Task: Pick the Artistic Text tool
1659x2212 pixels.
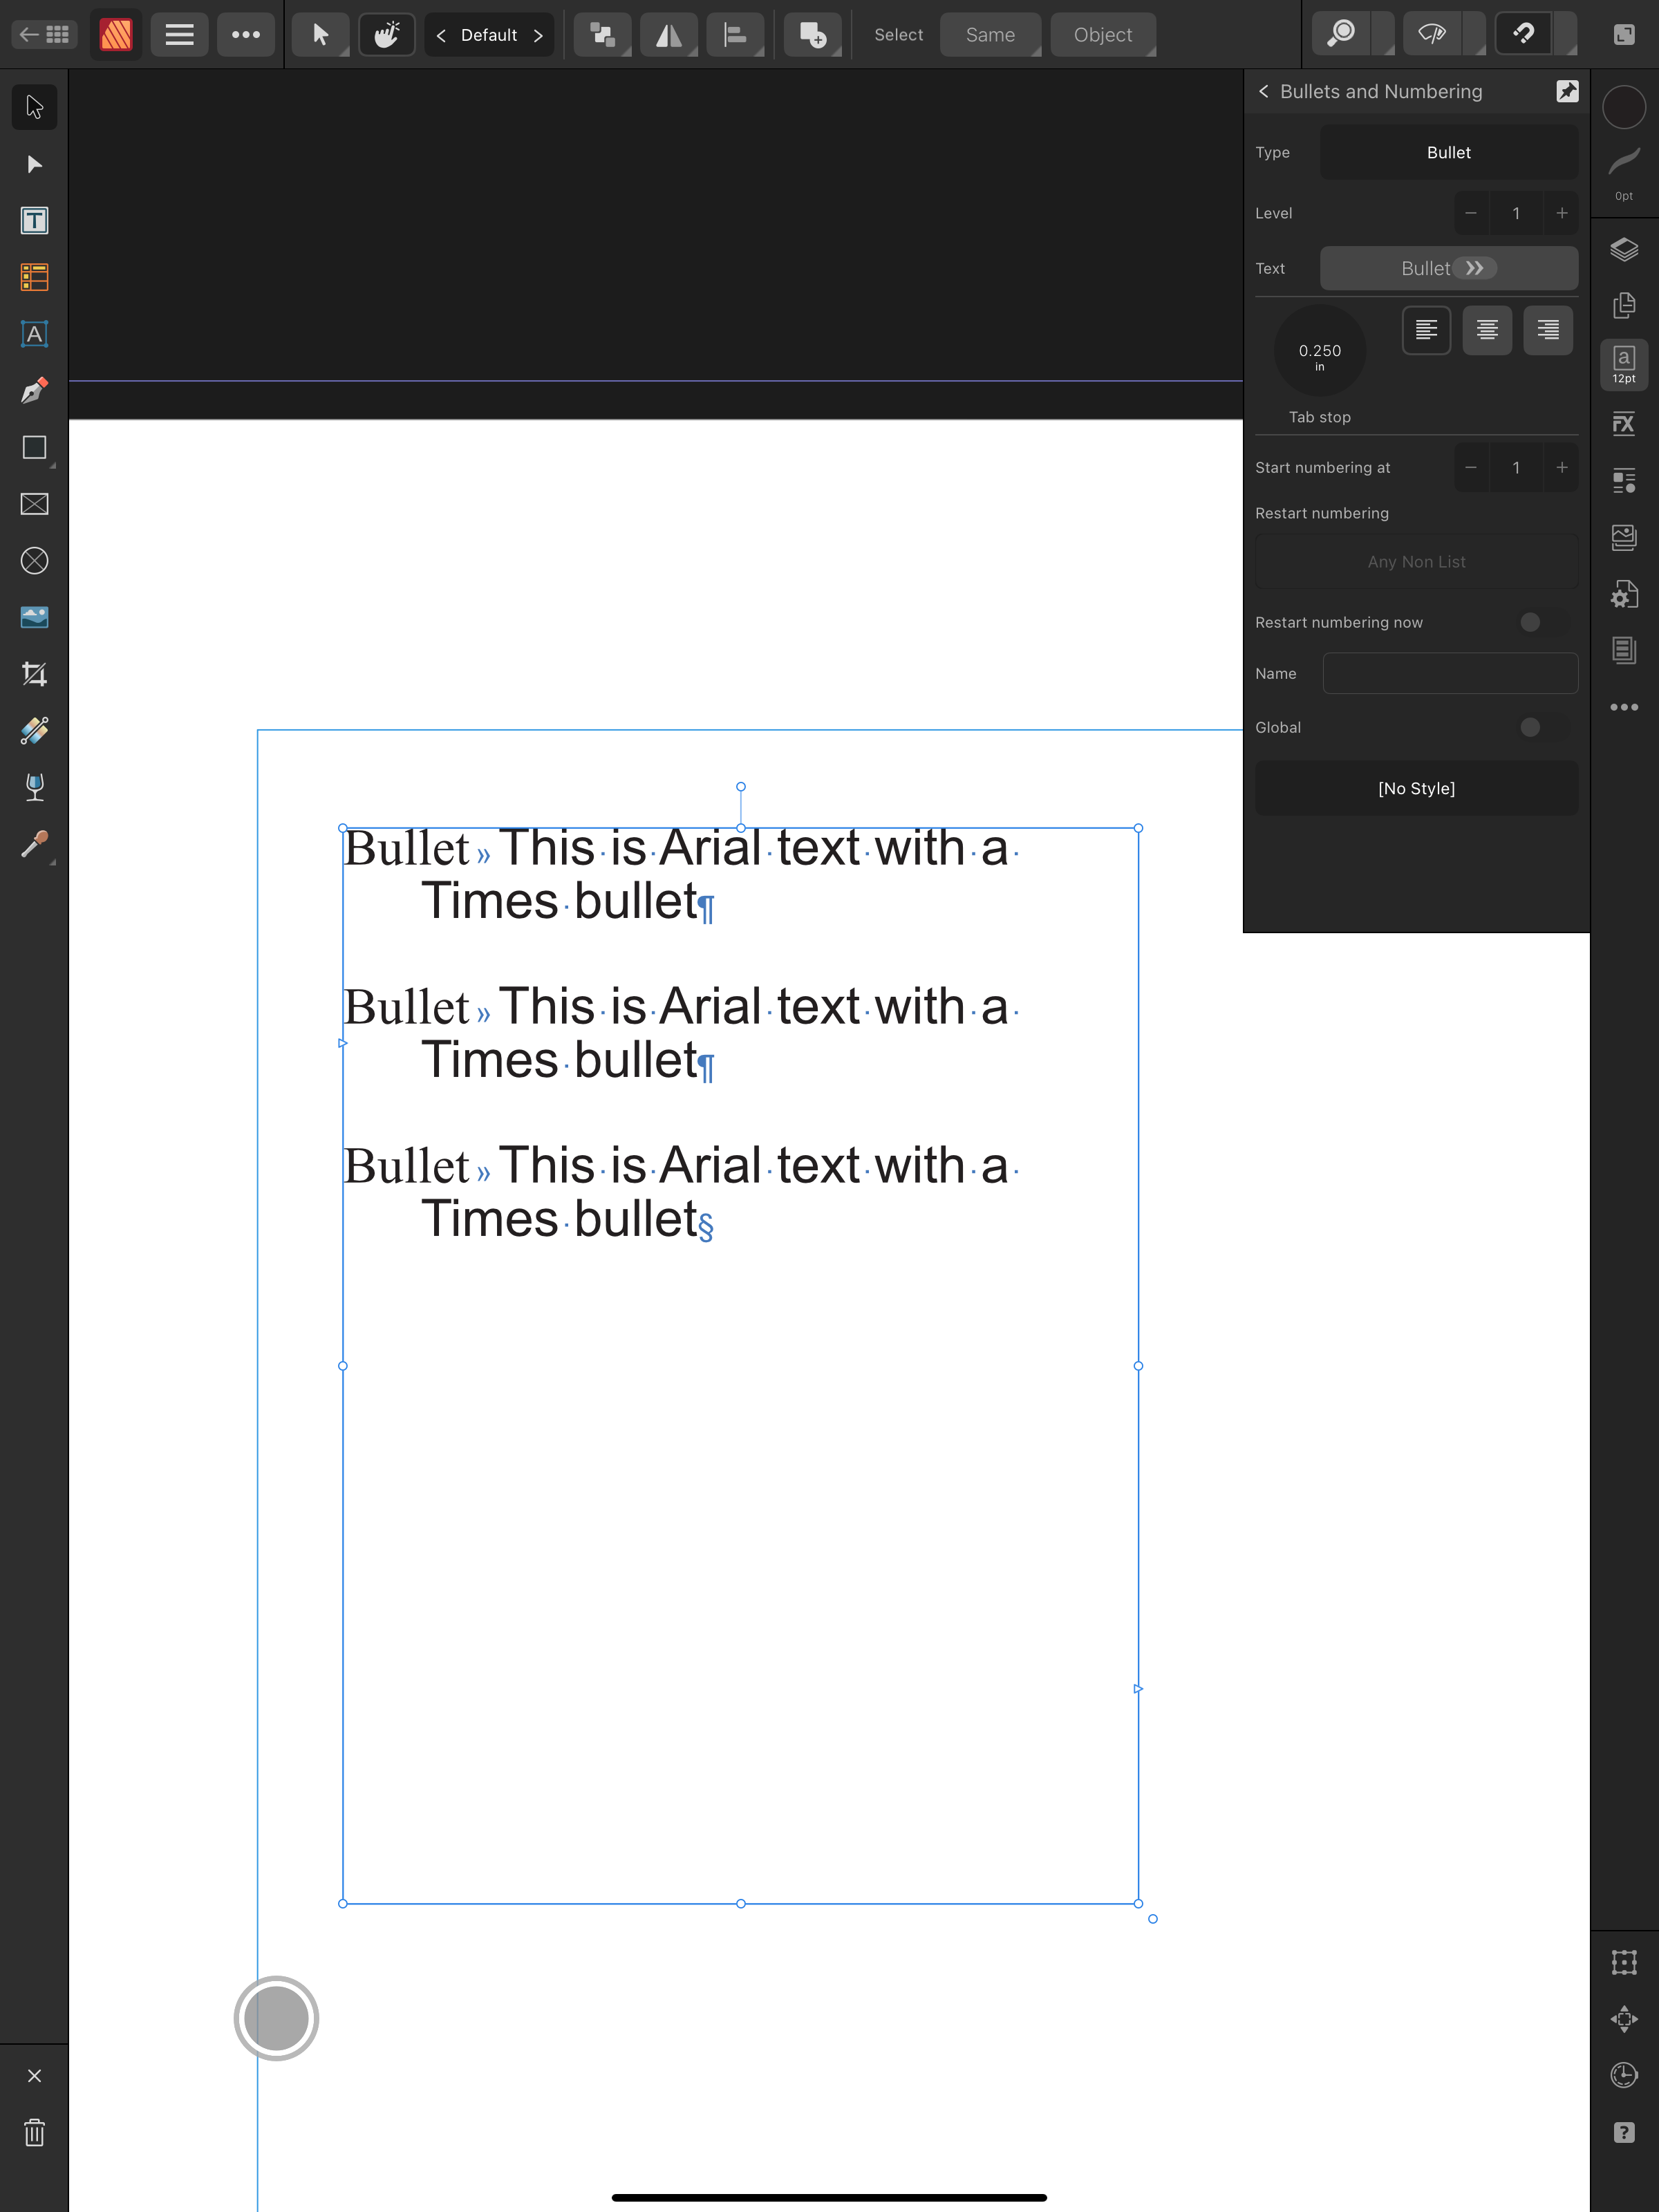Action: tap(34, 334)
